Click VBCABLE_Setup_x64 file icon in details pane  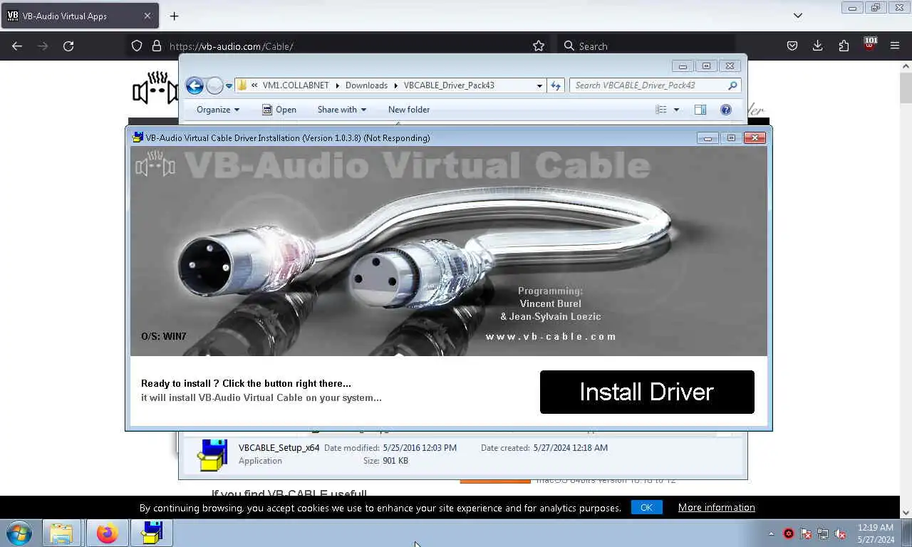click(212, 455)
